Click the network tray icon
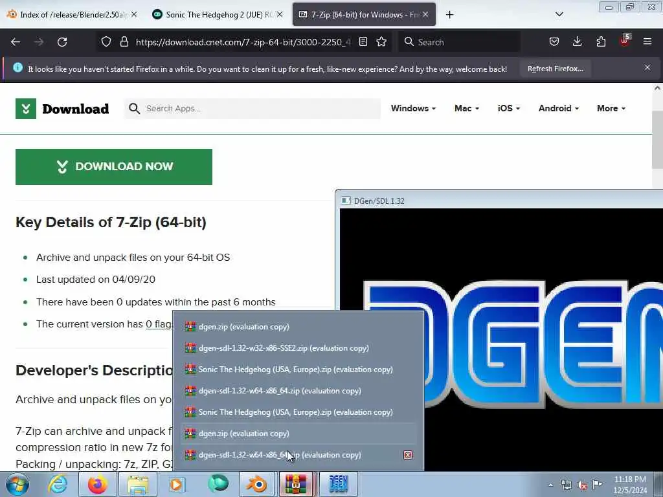The height and width of the screenshot is (497, 663). (566, 485)
